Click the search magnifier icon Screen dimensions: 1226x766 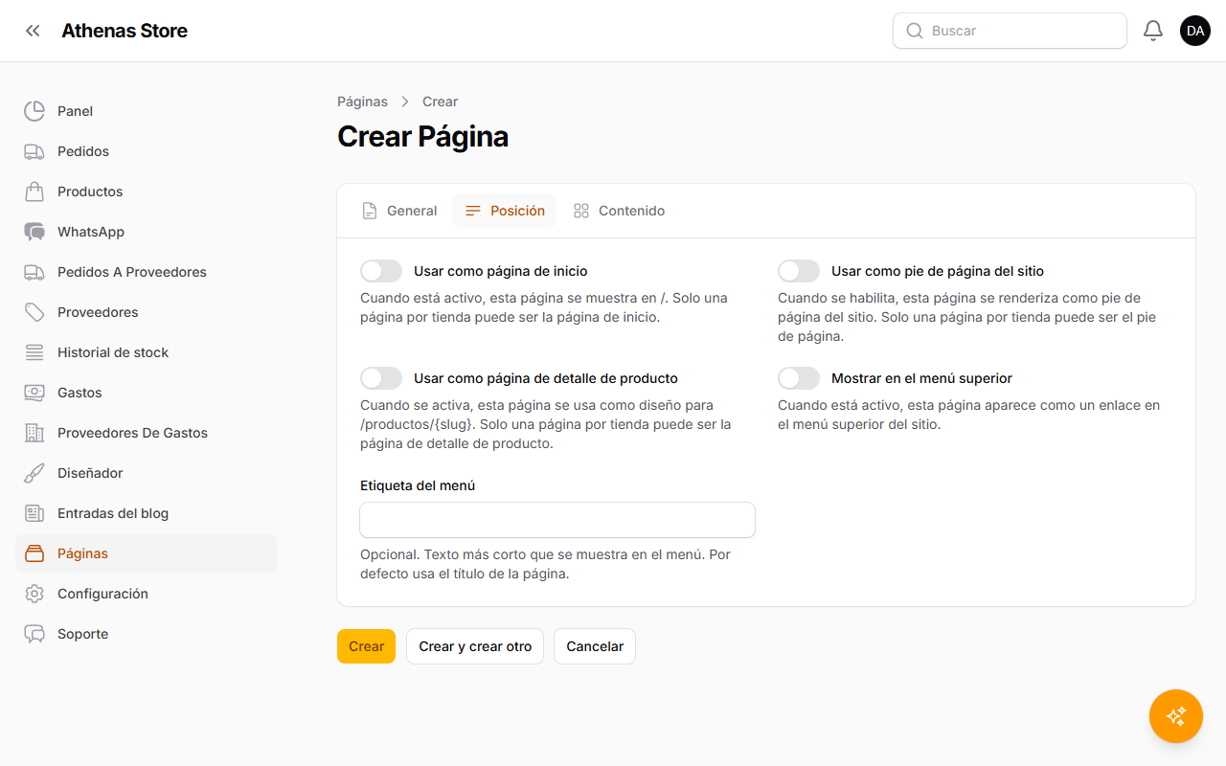click(x=915, y=31)
